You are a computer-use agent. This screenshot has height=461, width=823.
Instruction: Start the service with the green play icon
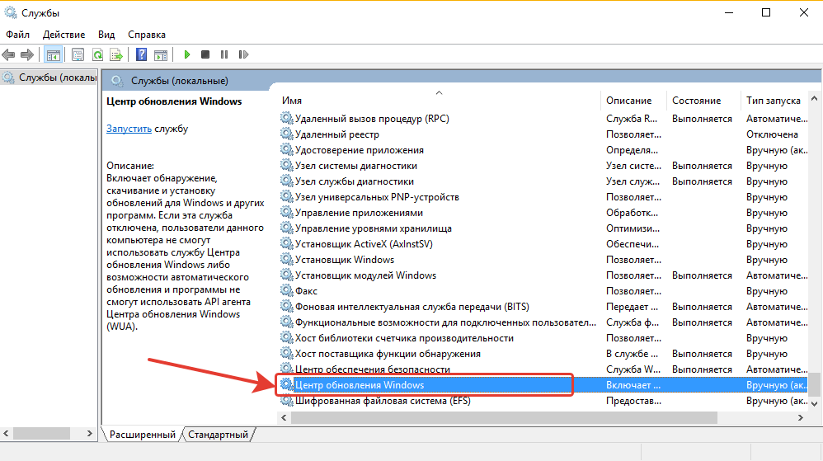(187, 54)
